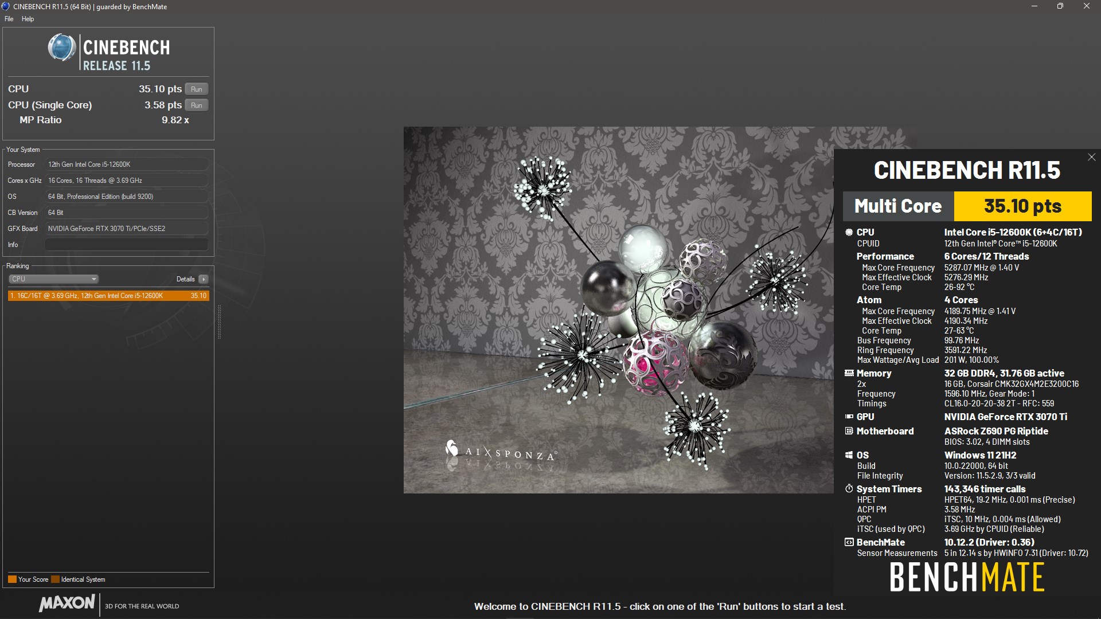
Task: Click the Corsair CMK32GX4M2E3200C16 memory text
Action: (x=1011, y=384)
